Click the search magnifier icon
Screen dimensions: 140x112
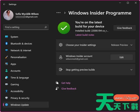pyautogui.click(x=46, y=27)
